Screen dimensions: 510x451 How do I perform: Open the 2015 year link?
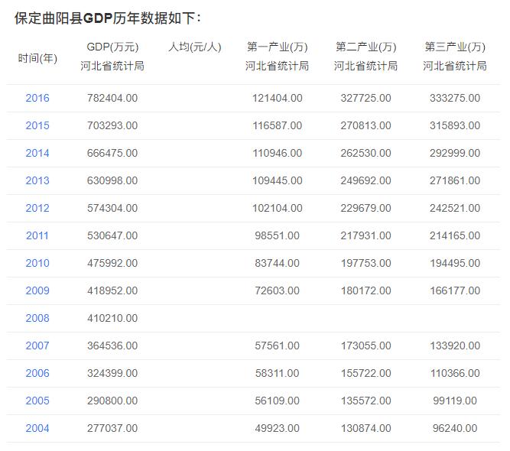37,125
